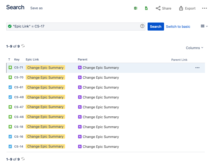Open the Parent epic link in CS-16 row
Viewport: 209px width, 167px height.
(x=101, y=137)
